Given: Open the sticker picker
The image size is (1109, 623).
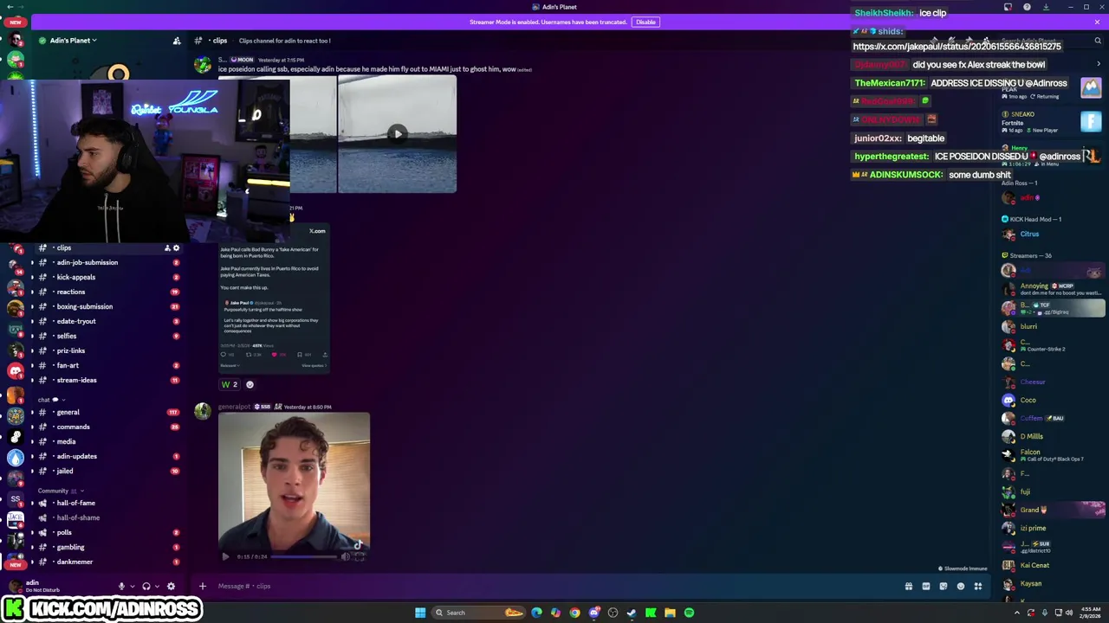Looking at the screenshot, I should coord(943,586).
